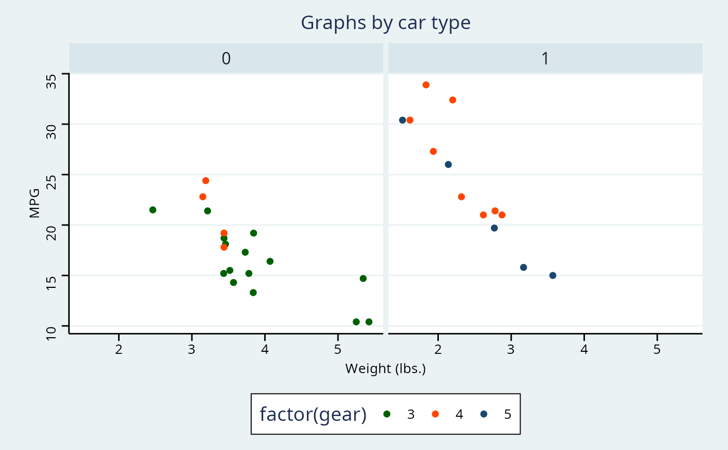Screen dimensions: 728x450
Task: Select the facet header labeled 0
Action: click(x=226, y=59)
